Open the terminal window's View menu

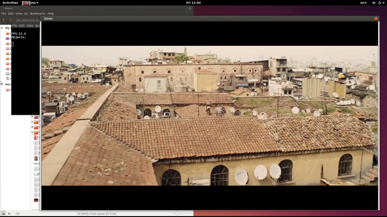point(30,26)
